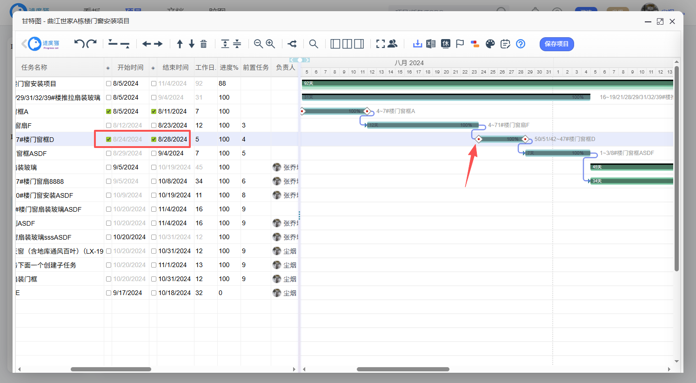Click the 进度% column header
696x383 pixels.
tap(229, 67)
